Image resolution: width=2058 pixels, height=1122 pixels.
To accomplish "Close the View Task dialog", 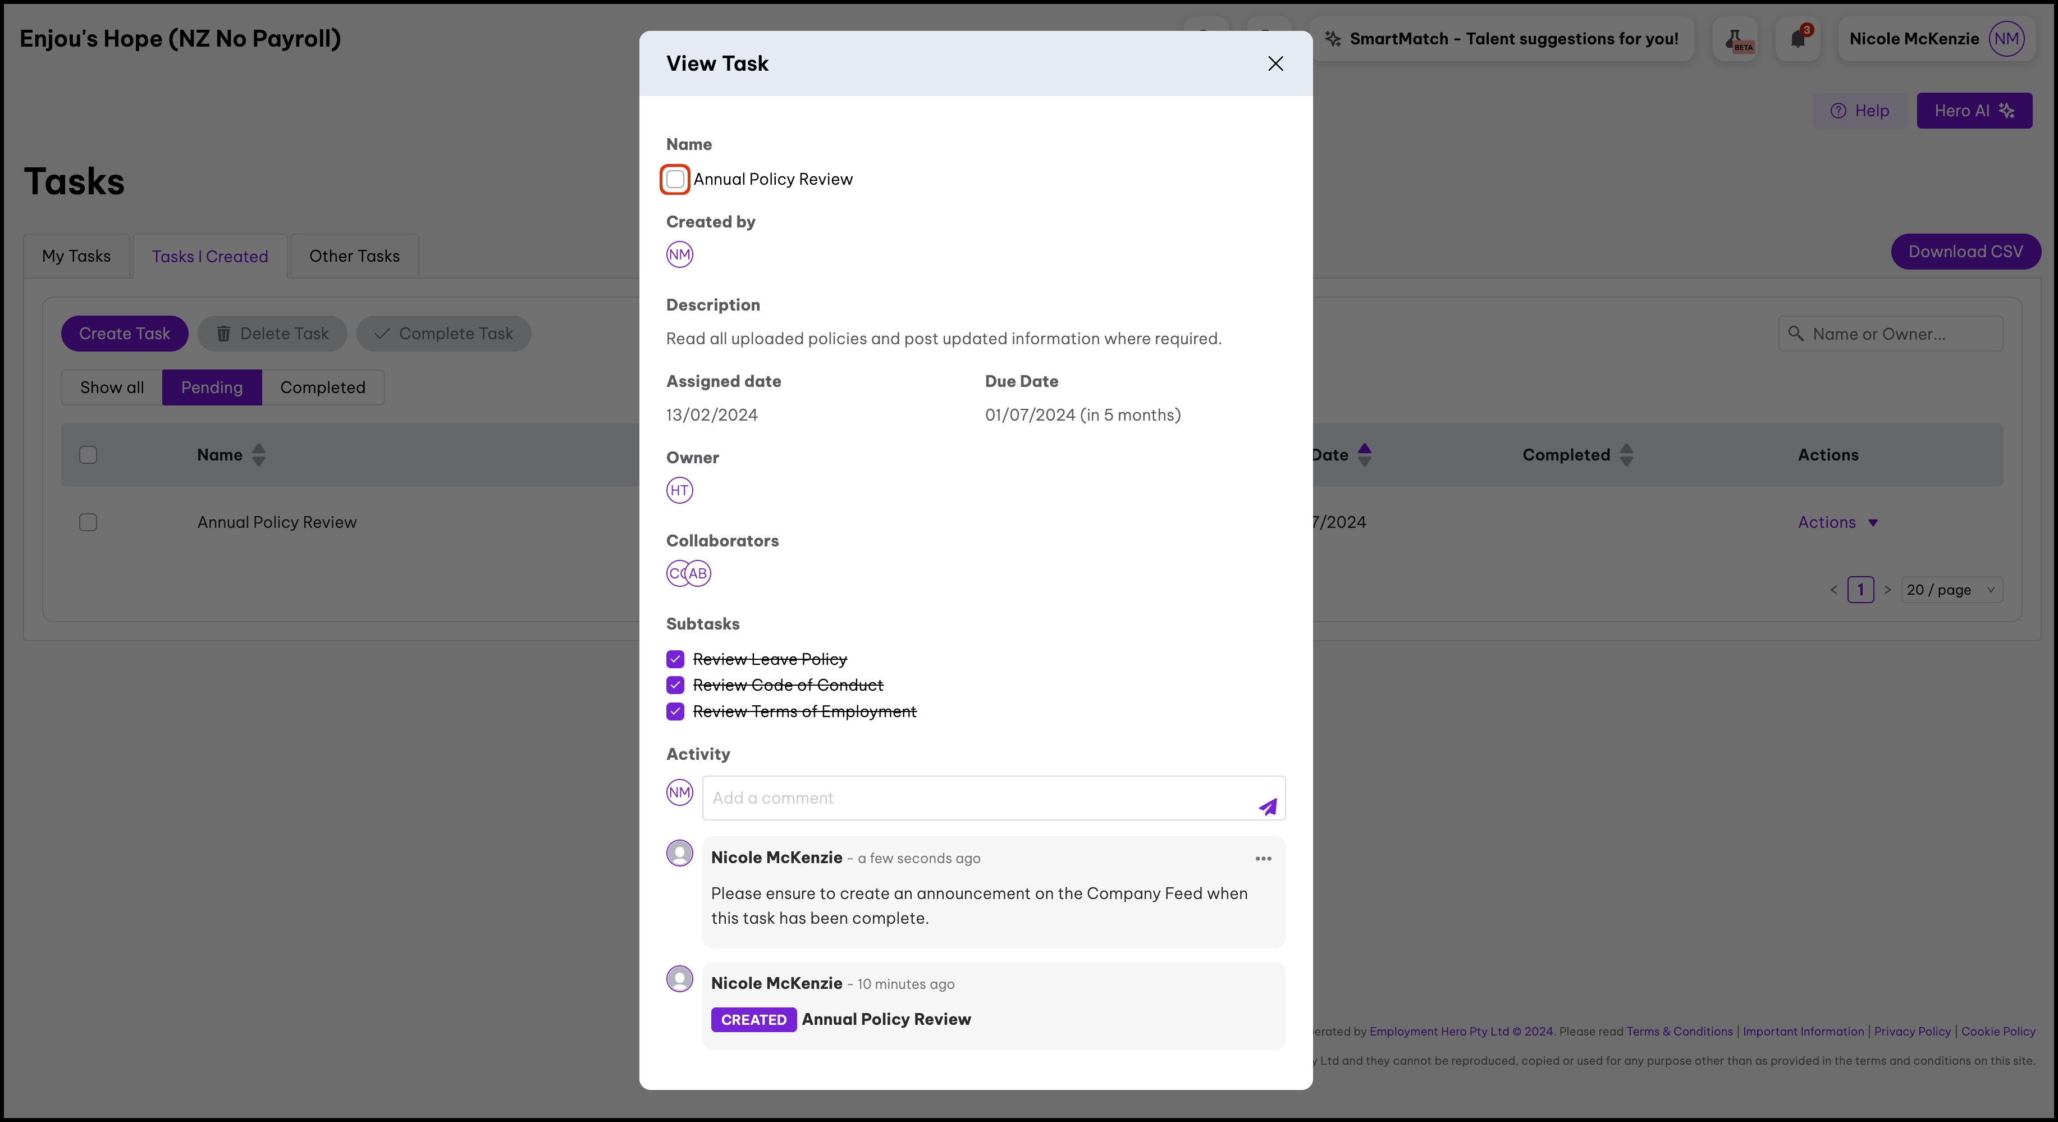I will pyautogui.click(x=1275, y=64).
